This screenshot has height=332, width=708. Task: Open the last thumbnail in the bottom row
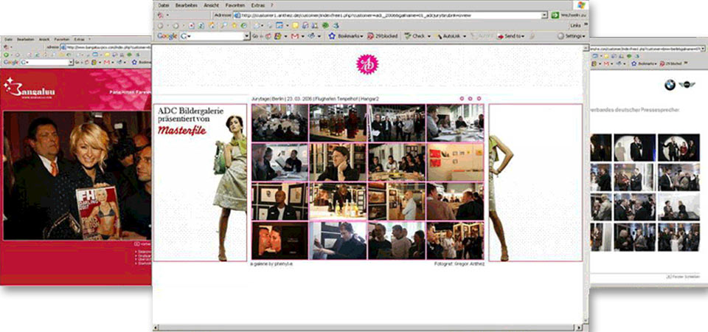pos(455,241)
